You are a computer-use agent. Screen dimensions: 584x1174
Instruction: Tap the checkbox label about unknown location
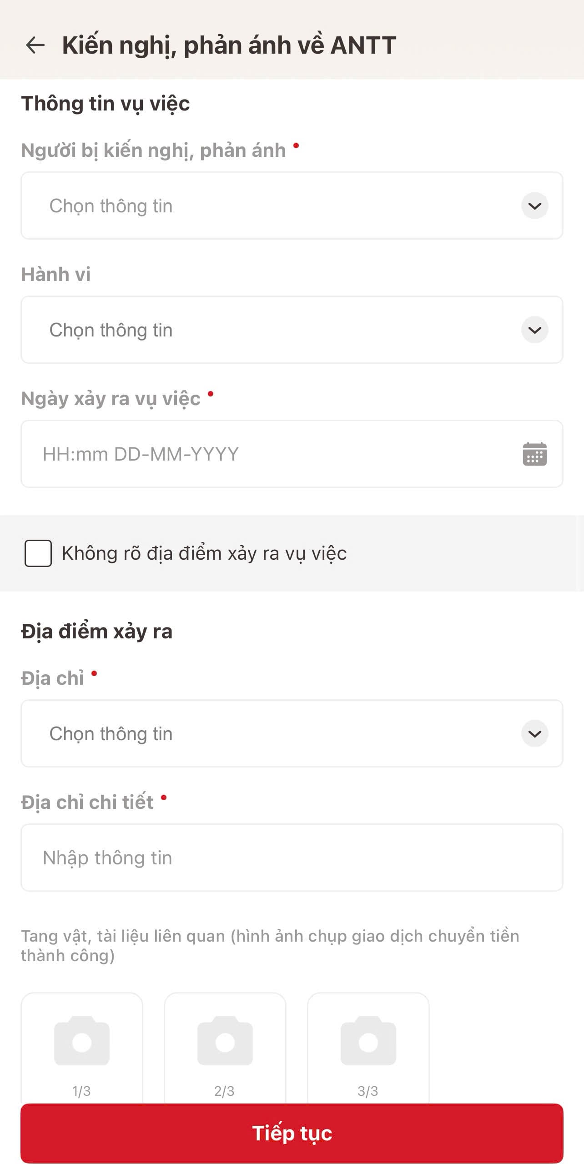[204, 553]
